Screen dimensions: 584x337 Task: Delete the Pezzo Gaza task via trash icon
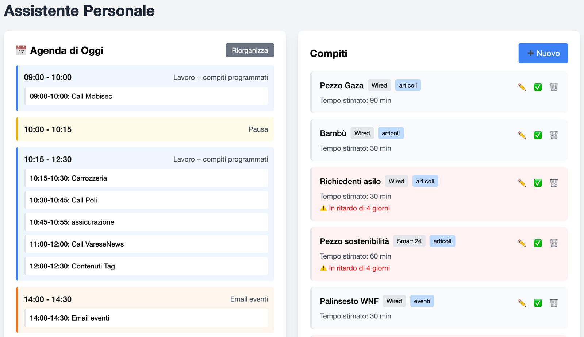click(x=554, y=87)
